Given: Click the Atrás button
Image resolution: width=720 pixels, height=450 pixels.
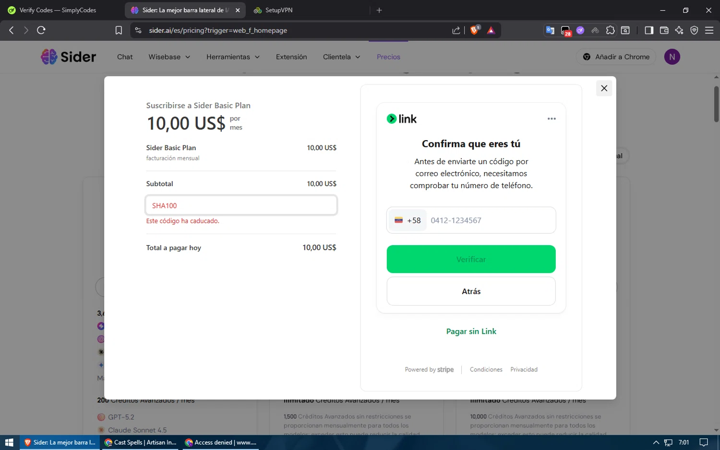Looking at the screenshot, I should [x=471, y=291].
